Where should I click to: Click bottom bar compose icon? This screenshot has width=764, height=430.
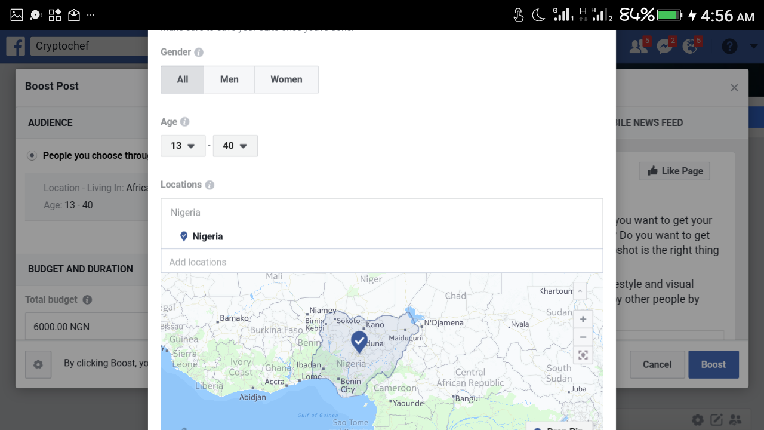[716, 420]
